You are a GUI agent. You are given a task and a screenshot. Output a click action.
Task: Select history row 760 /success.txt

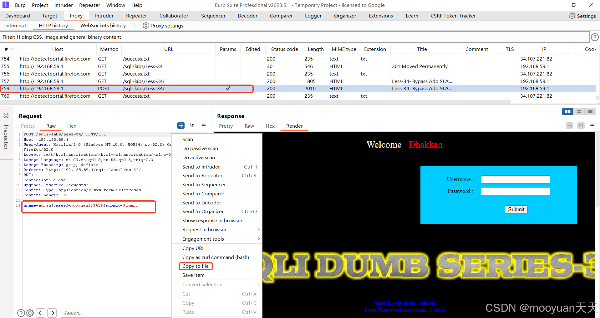(298, 96)
